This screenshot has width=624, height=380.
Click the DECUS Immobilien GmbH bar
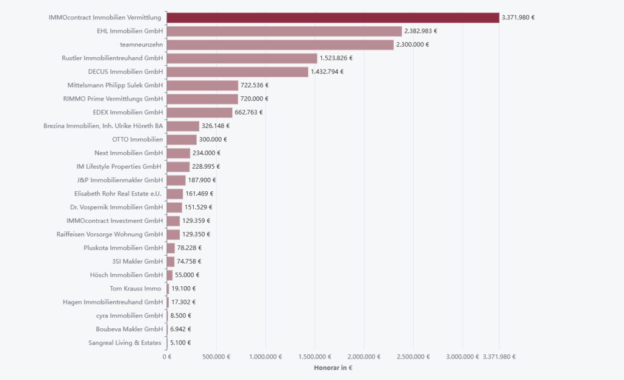point(238,71)
